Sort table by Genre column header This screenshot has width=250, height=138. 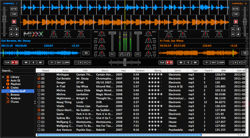click(177, 71)
